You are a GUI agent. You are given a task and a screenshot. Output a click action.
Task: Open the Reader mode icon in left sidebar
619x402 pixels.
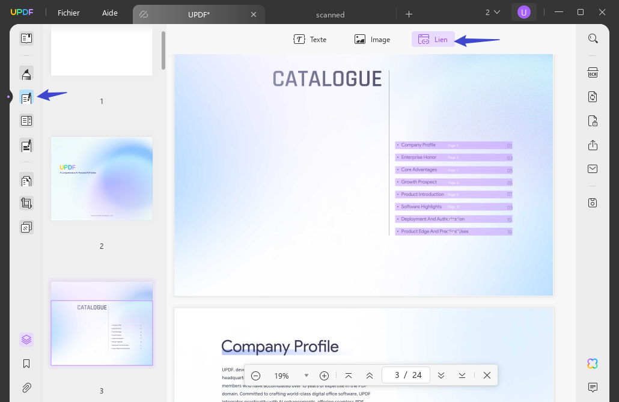point(26,38)
